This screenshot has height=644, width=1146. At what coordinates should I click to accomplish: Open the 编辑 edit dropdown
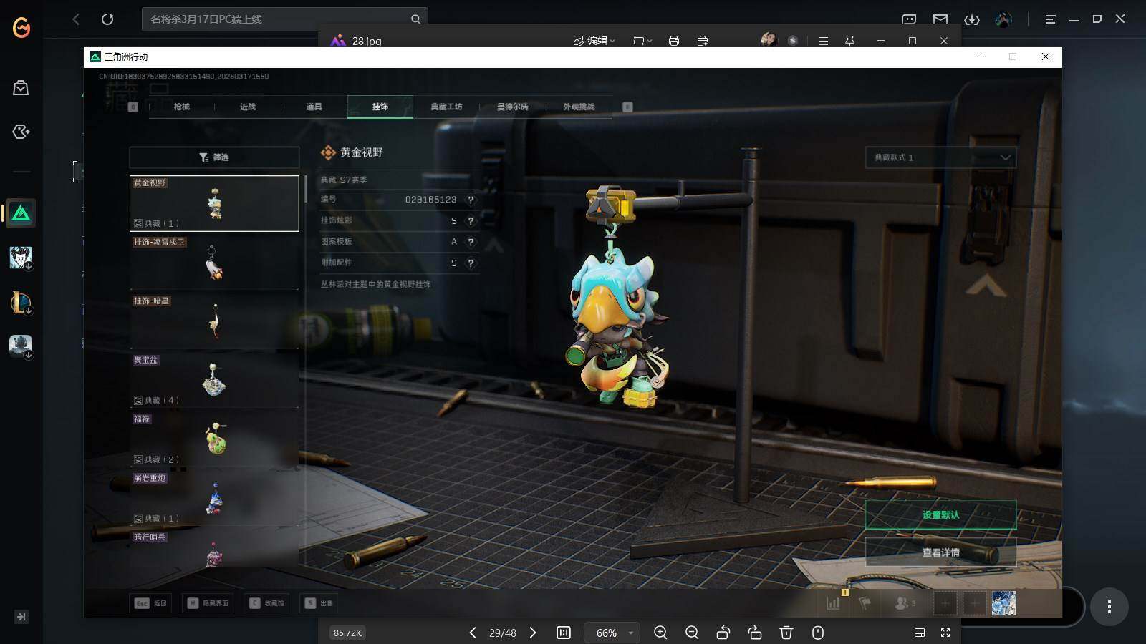pyautogui.click(x=594, y=41)
